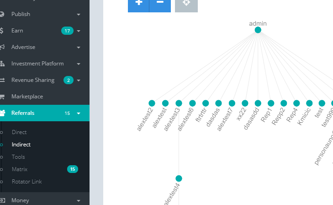Select the xx22 node circle

pyautogui.click(x=245, y=103)
